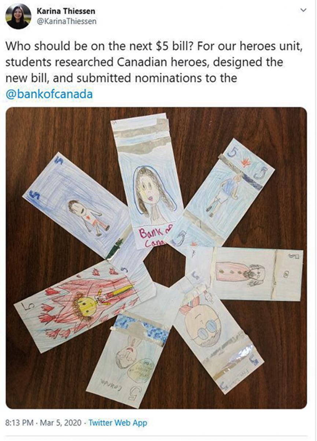Open Karina Thiessen's profile avatar
317x441 pixels.
18,17
